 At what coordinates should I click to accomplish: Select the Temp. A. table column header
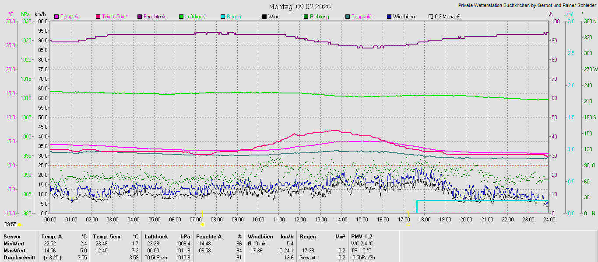click(52, 237)
